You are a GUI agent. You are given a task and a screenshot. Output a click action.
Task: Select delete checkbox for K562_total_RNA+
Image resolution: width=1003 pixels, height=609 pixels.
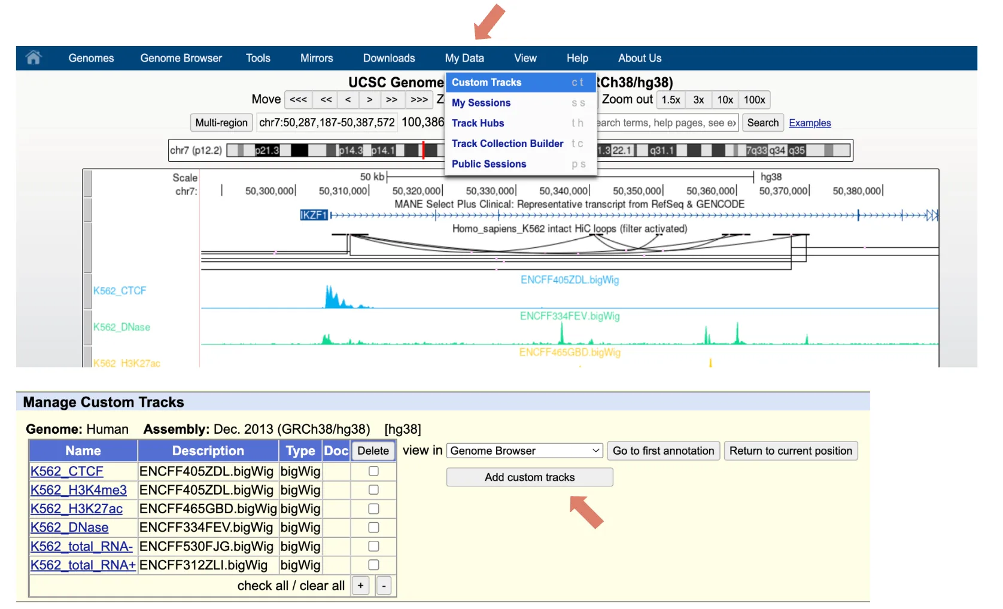(x=373, y=565)
